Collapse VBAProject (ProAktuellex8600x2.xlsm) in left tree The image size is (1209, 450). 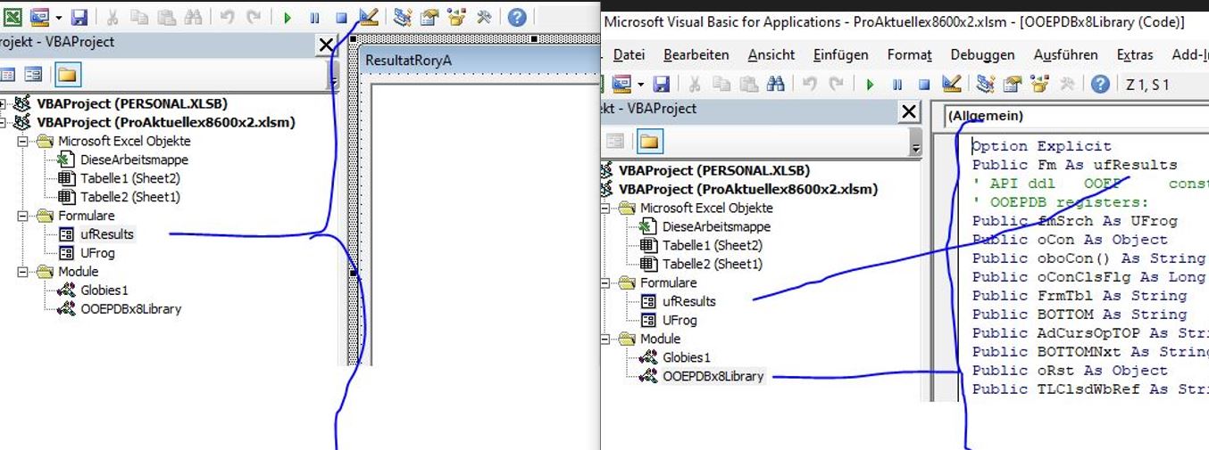tap(4, 122)
